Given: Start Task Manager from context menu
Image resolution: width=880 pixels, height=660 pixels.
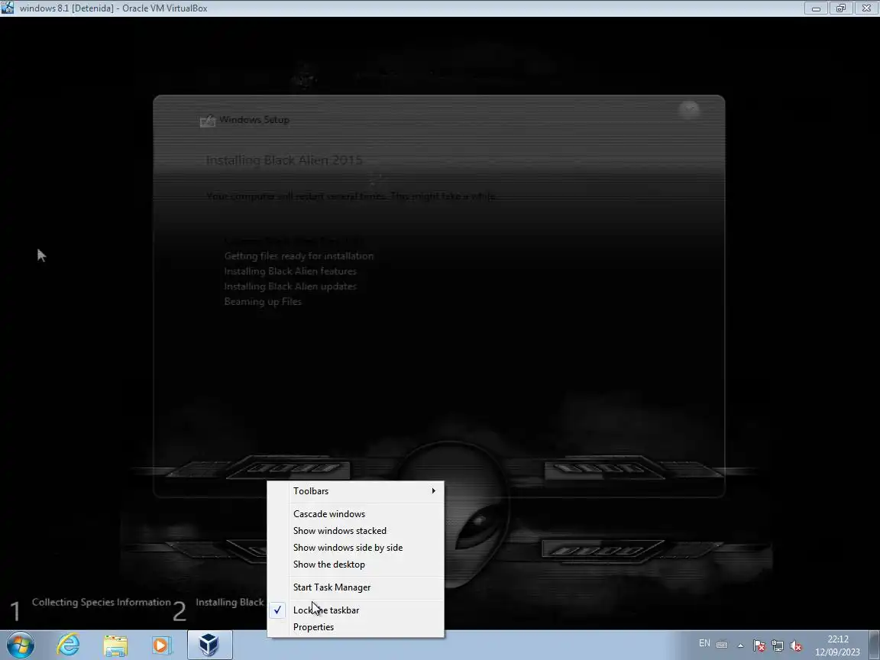Looking at the screenshot, I should tap(356, 587).
